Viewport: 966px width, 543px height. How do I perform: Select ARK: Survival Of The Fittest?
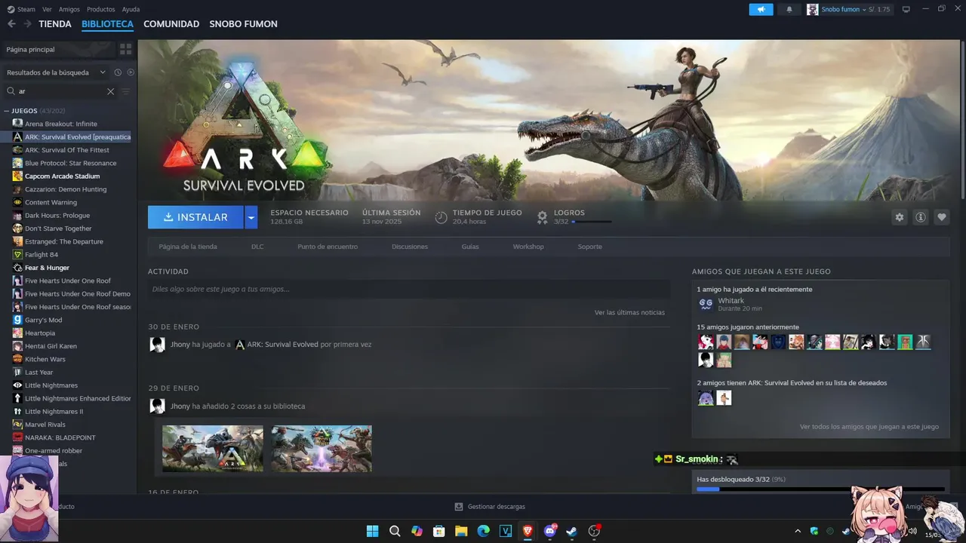(x=68, y=150)
